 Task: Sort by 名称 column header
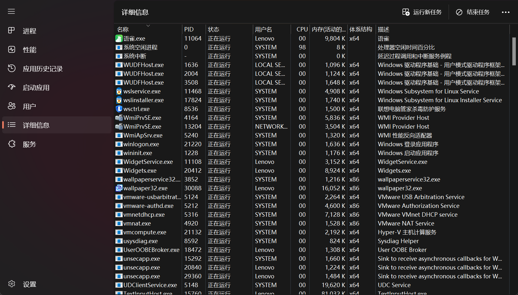coord(148,29)
